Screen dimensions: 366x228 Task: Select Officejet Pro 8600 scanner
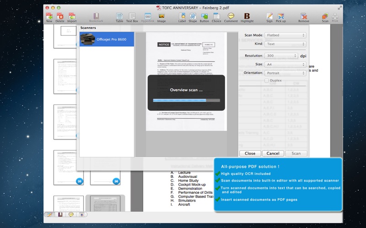pyautogui.click(x=107, y=39)
